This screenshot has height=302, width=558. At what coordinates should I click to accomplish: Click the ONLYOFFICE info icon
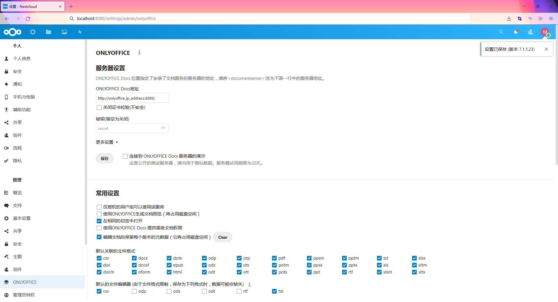coord(139,53)
